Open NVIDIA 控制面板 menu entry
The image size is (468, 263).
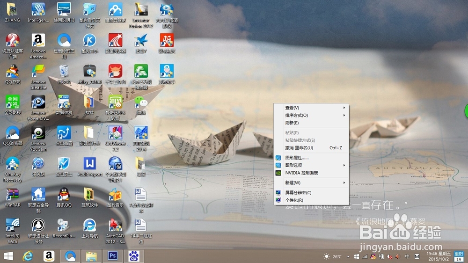[x=311, y=173]
